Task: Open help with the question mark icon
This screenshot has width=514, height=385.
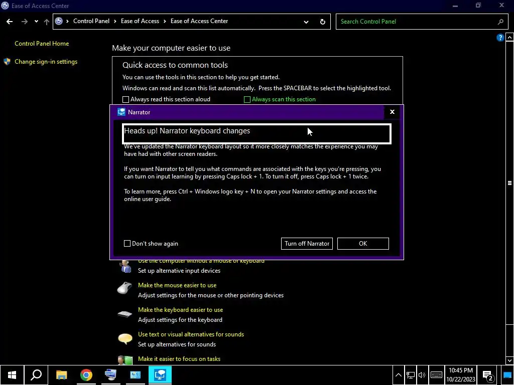Action: point(500,38)
